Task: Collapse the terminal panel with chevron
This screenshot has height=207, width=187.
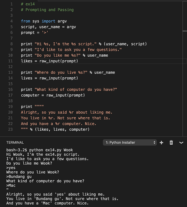Action: 181,142
